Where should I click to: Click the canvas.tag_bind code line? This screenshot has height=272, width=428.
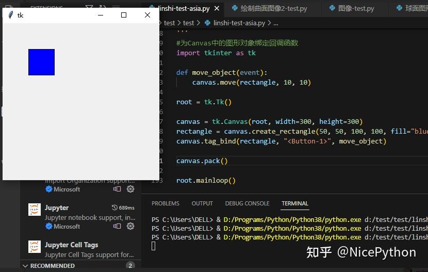coord(282,141)
